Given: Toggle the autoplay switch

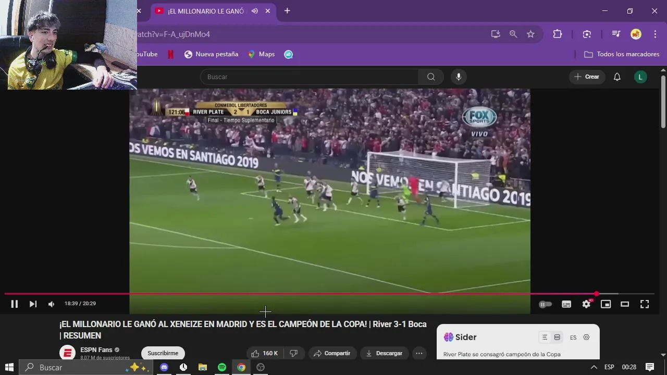Looking at the screenshot, I should tap(545, 304).
